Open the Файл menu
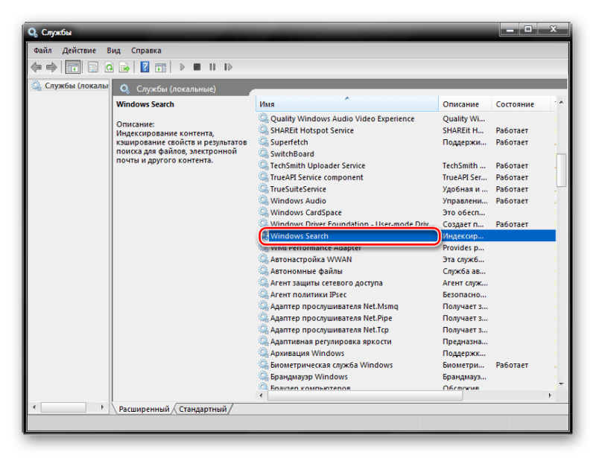The image size is (596, 458). (42, 51)
